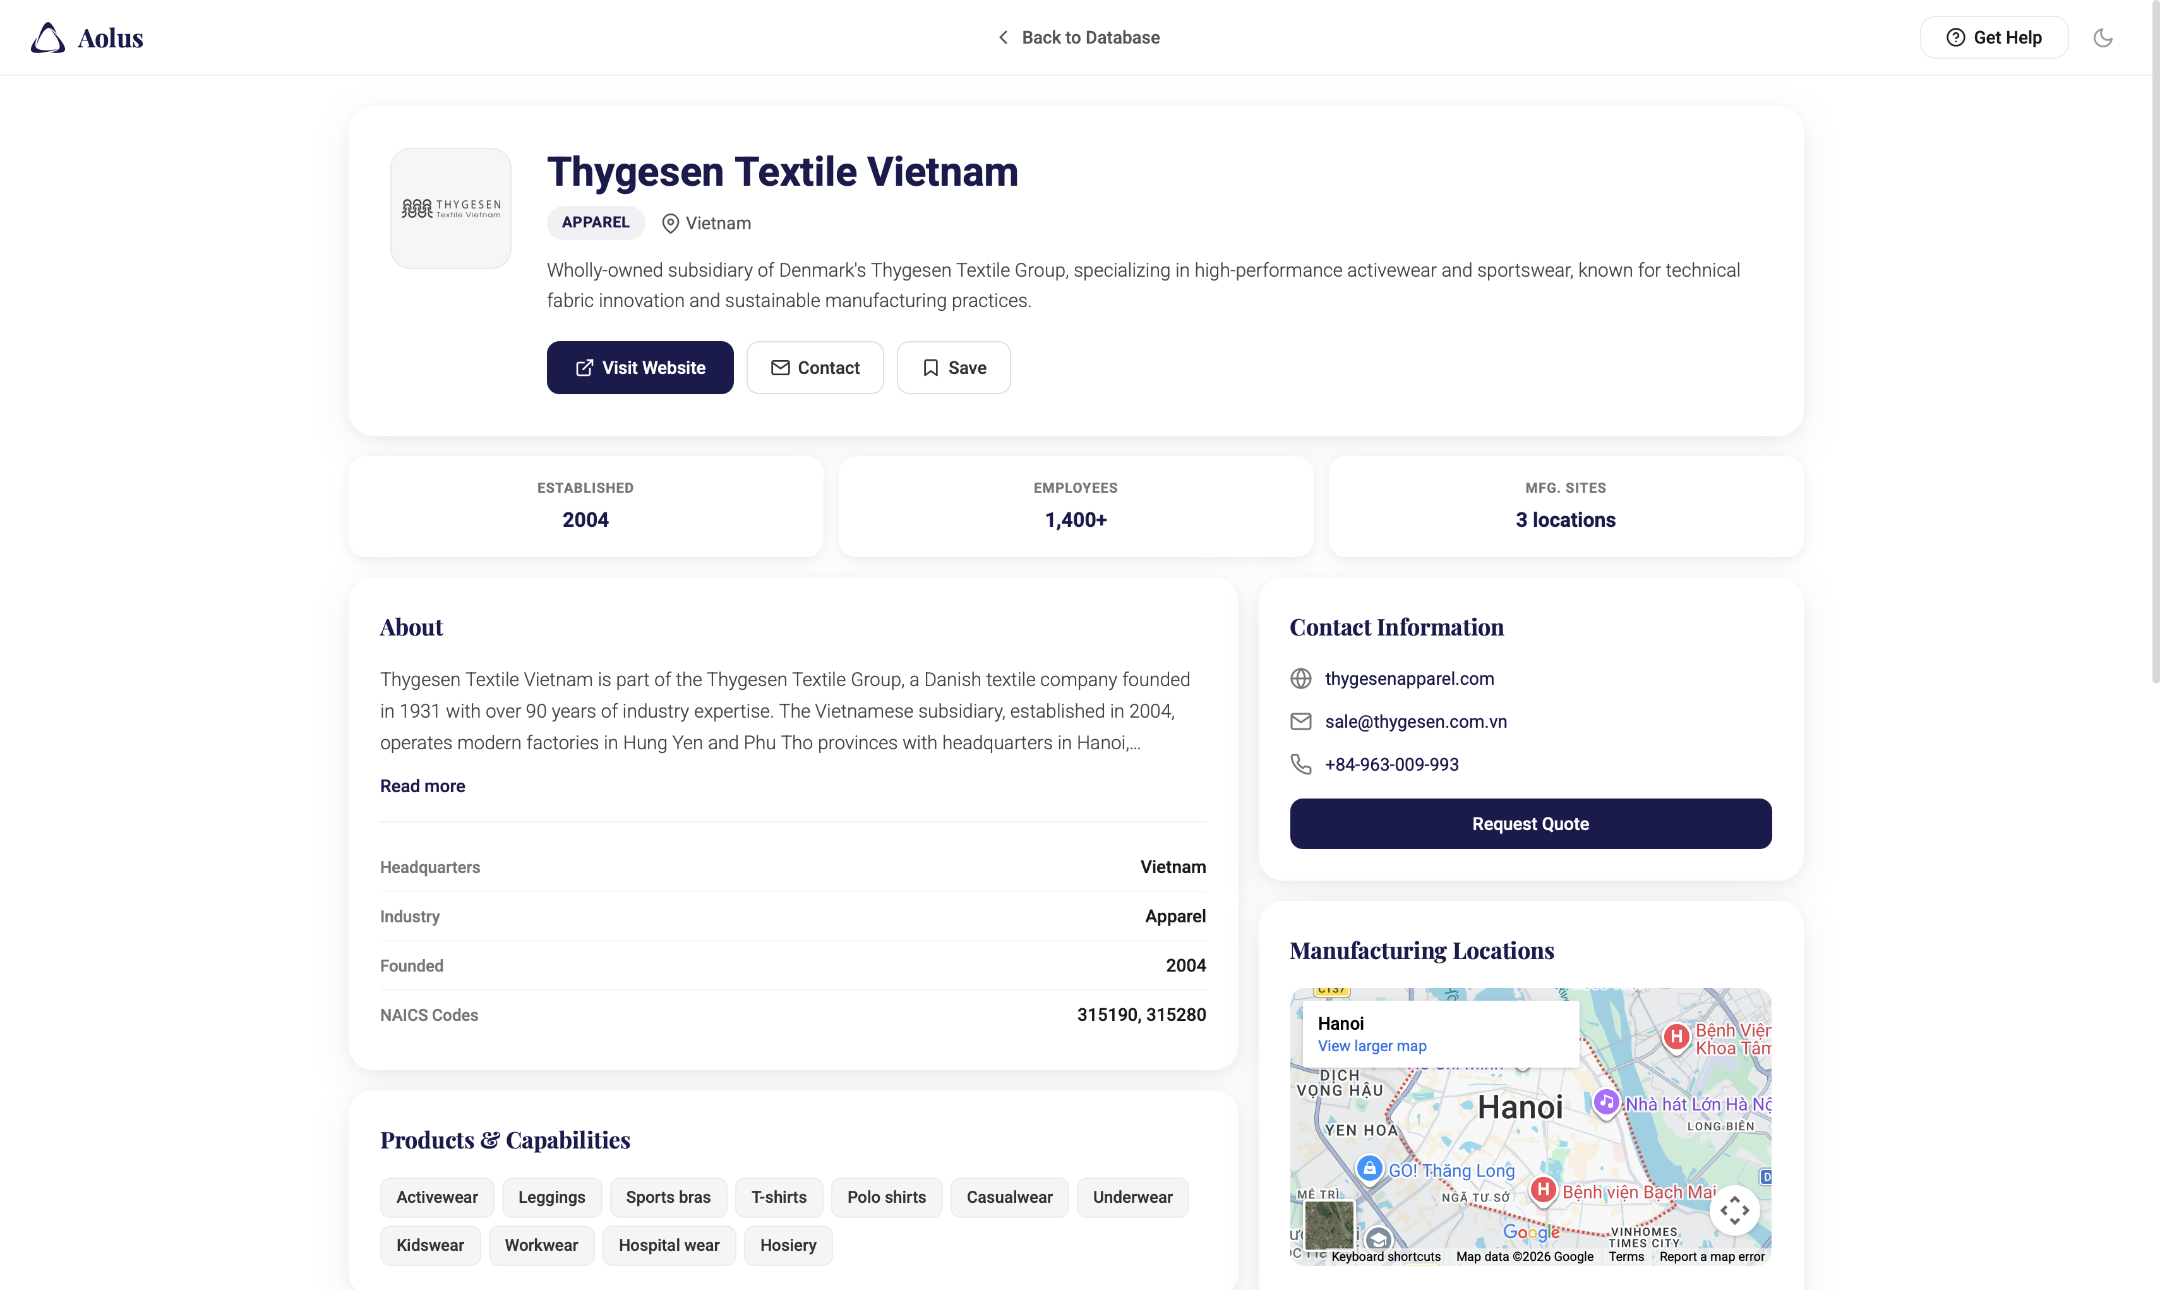The height and width of the screenshot is (1290, 2160).
Task: Go back using Back to Database chevron
Action: tap(1003, 37)
